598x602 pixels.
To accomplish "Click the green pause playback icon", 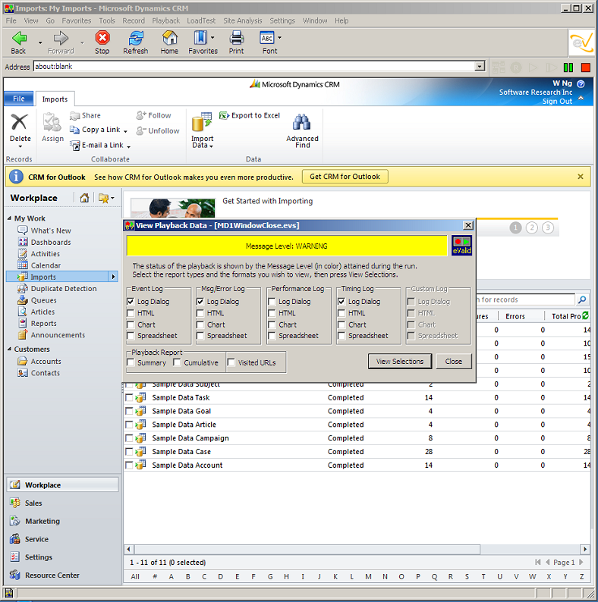I will pos(568,67).
